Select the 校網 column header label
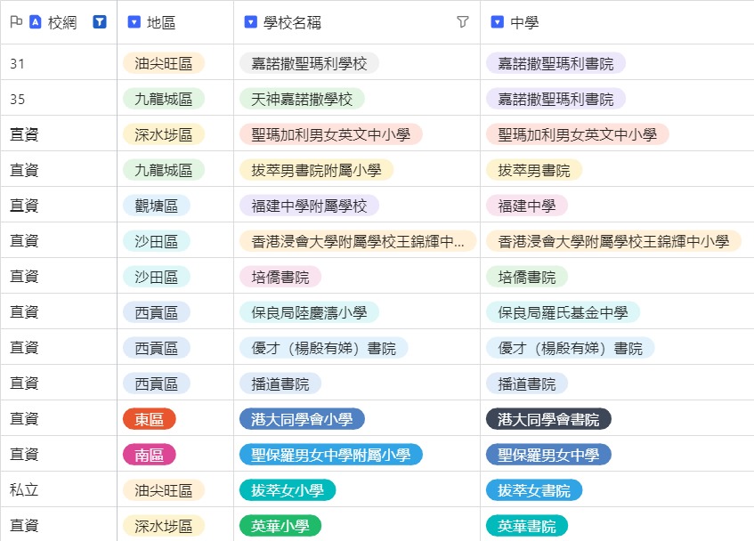Viewport: 754px width, 541px height. 62,22
